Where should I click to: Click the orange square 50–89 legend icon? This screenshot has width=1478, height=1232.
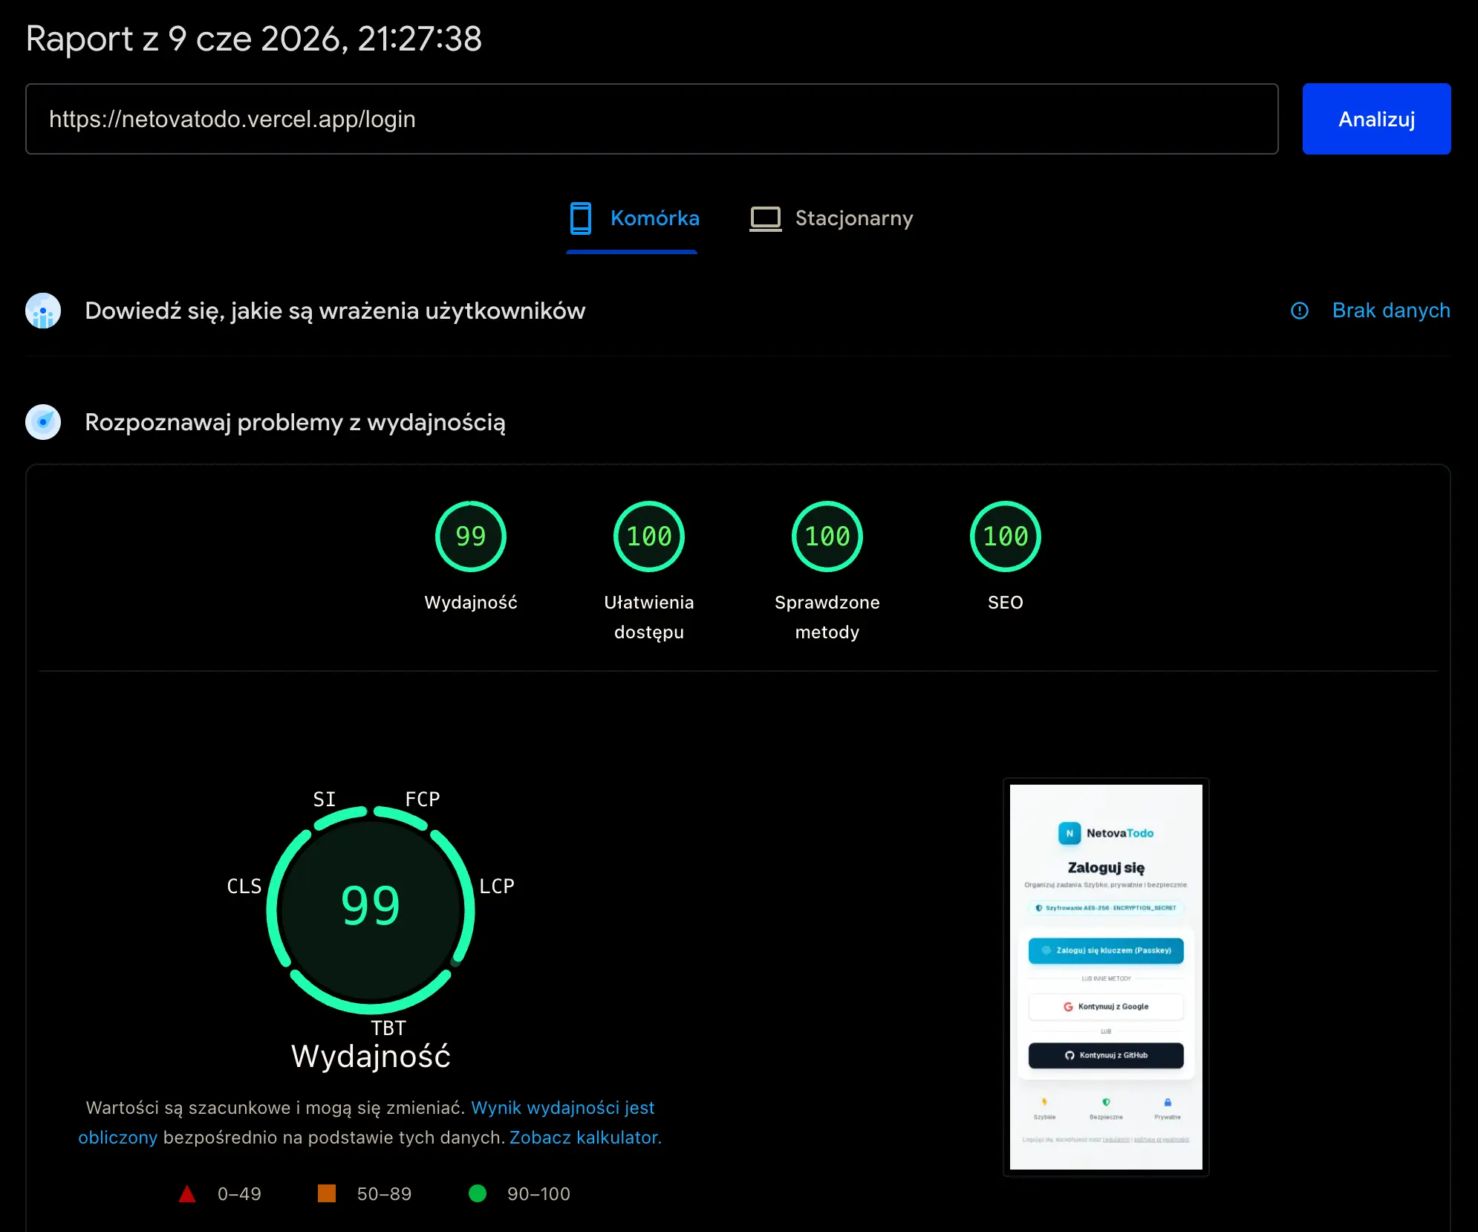click(327, 1193)
